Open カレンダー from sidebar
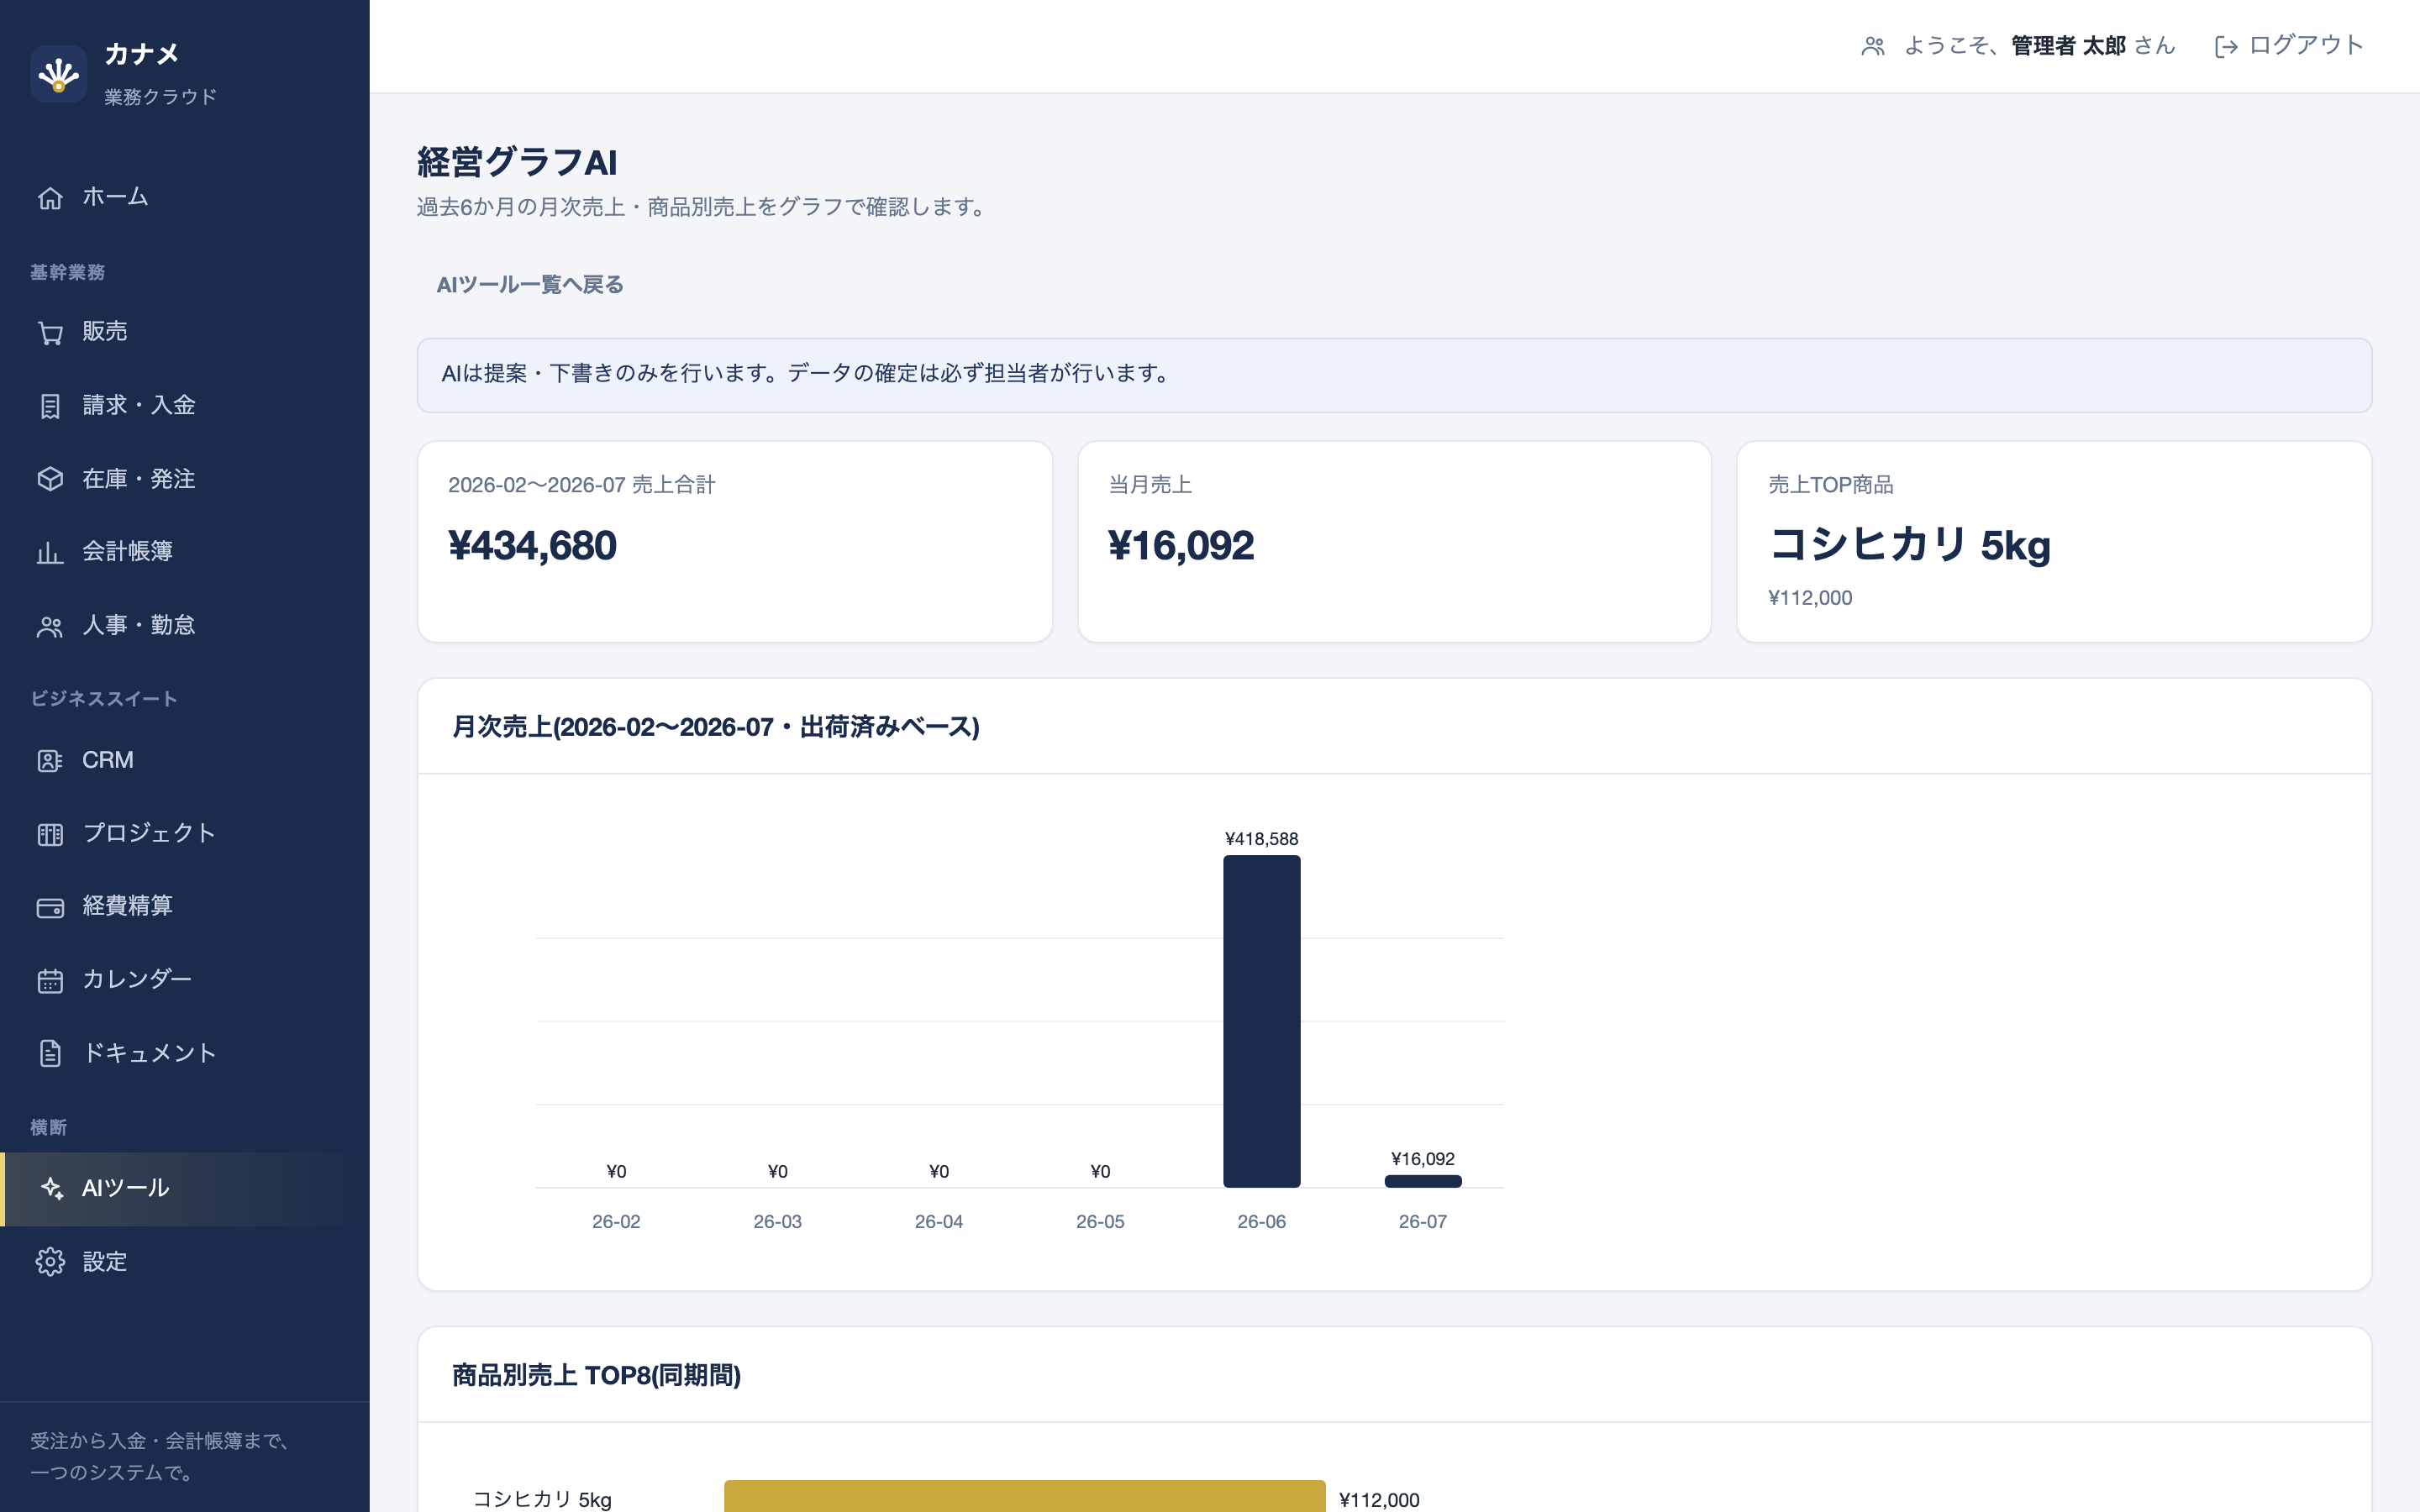Screen dimensions: 2420x1512 (x=185, y=979)
